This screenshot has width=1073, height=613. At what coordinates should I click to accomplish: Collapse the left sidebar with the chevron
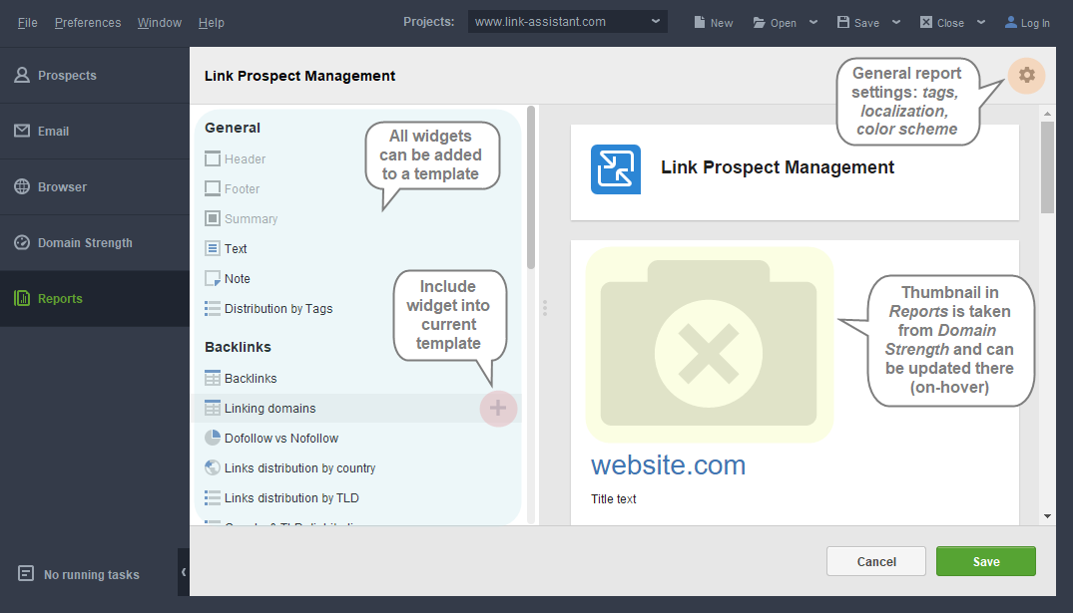pyautogui.click(x=184, y=572)
